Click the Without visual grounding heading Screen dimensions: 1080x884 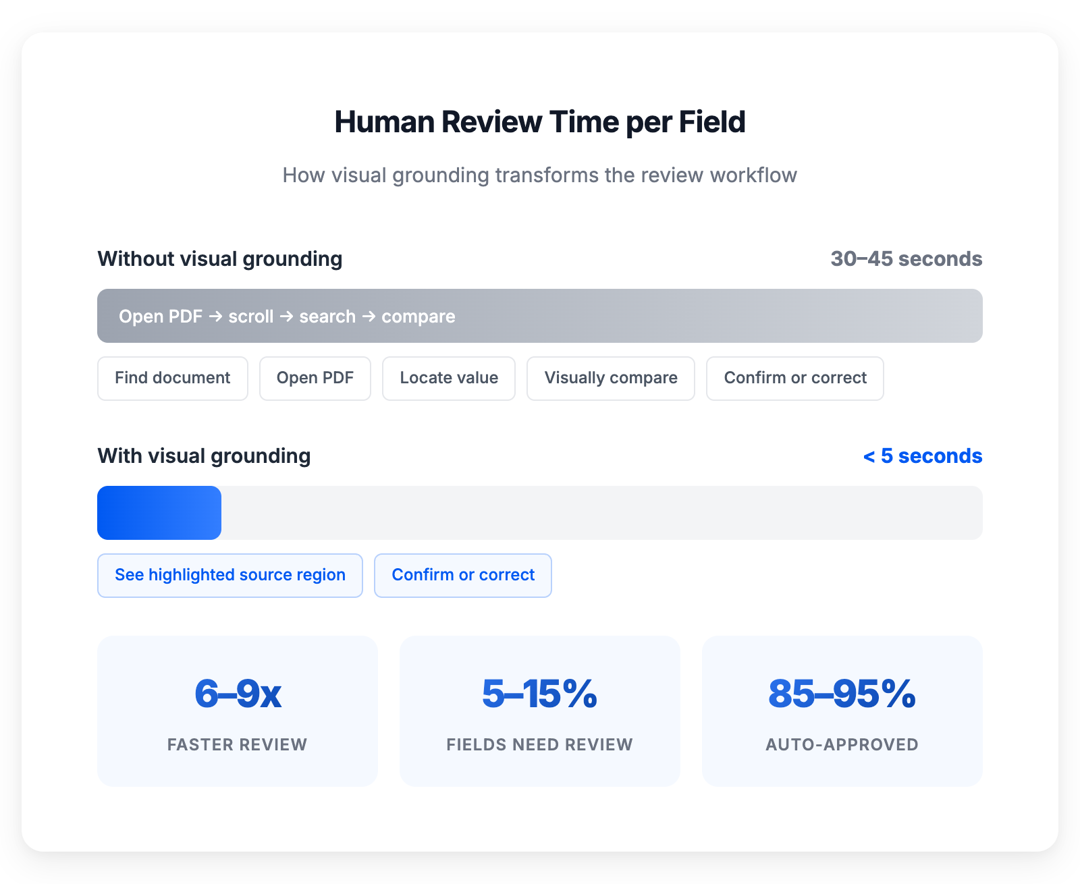pos(220,259)
